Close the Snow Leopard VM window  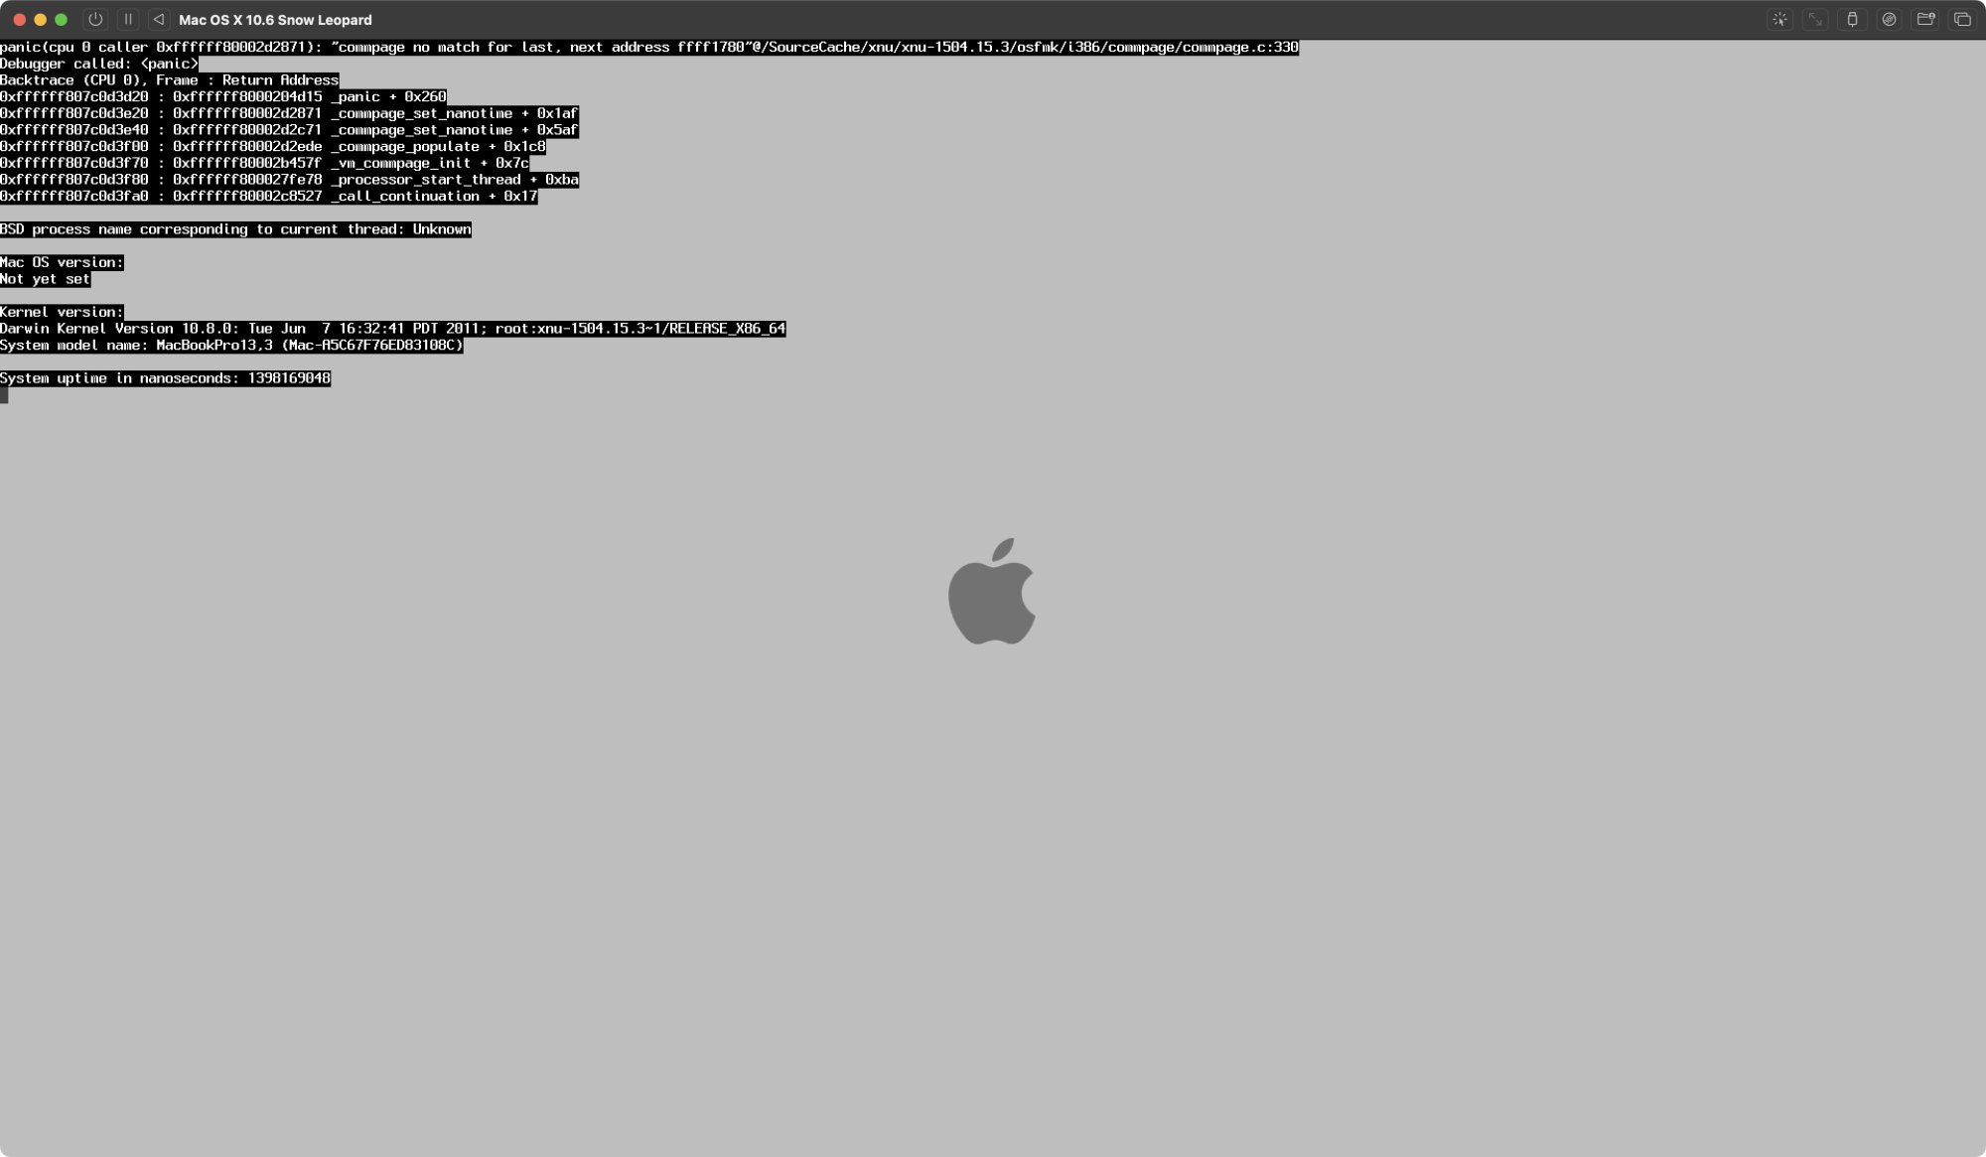pos(19,19)
